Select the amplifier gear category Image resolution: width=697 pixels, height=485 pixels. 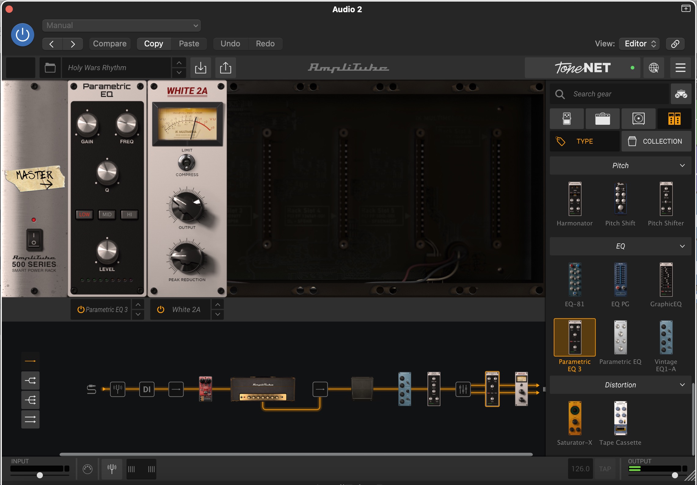[602, 119]
